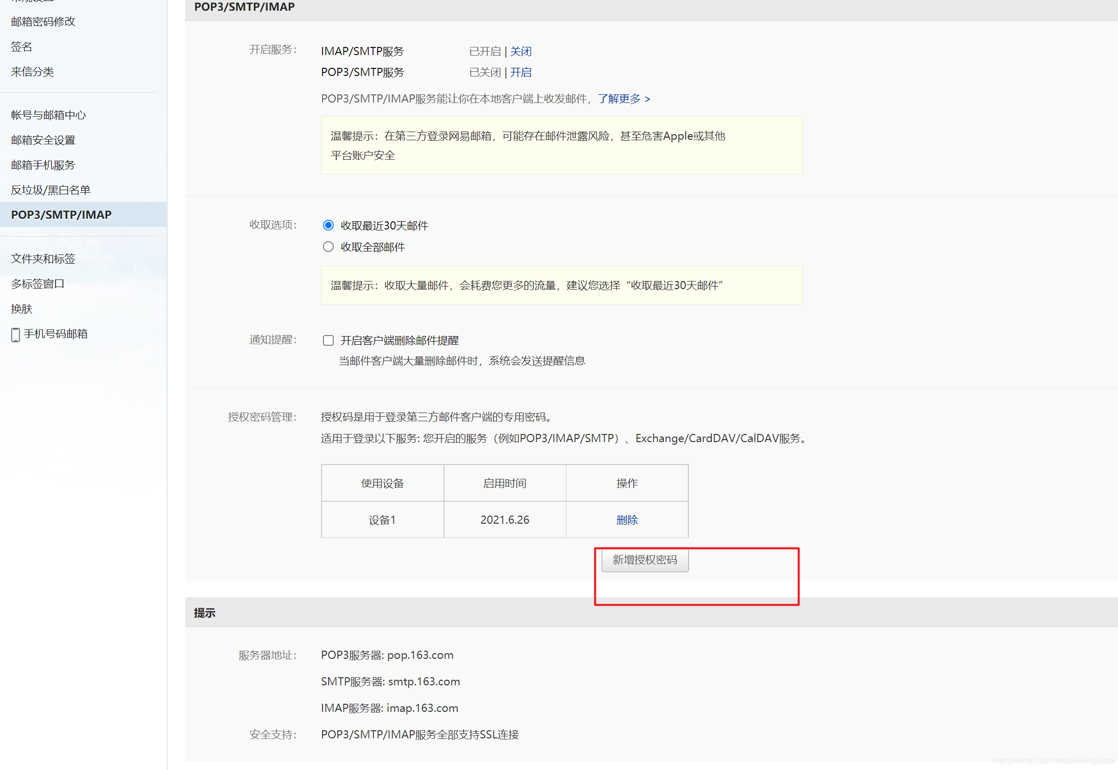Screen dimensions: 1118x770
Task: Open the 换肤 skin settings
Action: coord(21,309)
